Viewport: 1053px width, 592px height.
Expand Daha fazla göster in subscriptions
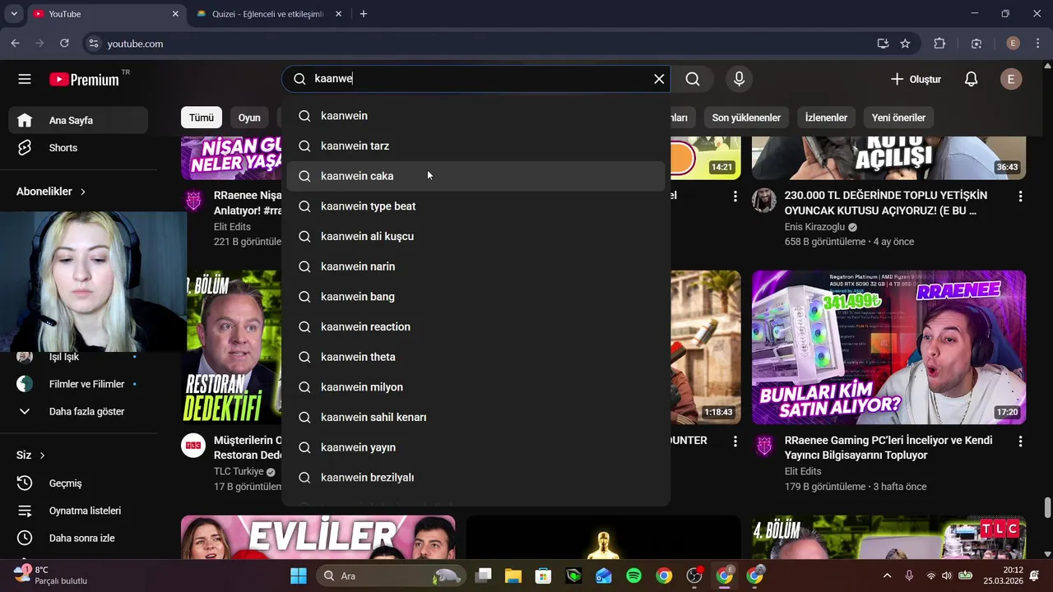[x=79, y=411]
